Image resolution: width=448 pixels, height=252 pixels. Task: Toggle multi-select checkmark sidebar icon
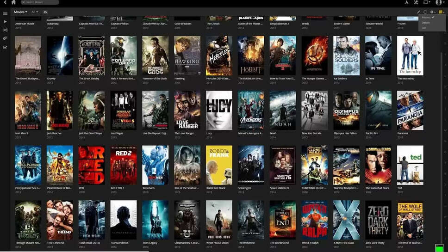click(5, 47)
